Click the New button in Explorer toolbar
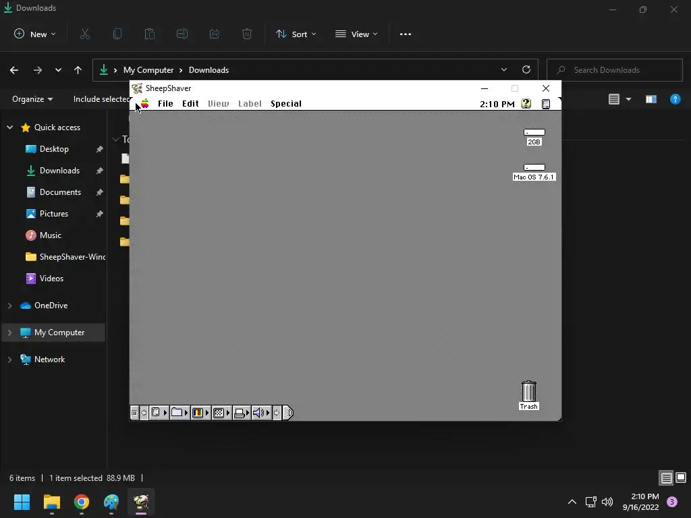This screenshot has width=691, height=518. coord(35,34)
